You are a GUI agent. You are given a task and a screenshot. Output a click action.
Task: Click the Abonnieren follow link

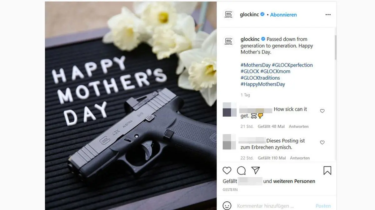pyautogui.click(x=283, y=15)
